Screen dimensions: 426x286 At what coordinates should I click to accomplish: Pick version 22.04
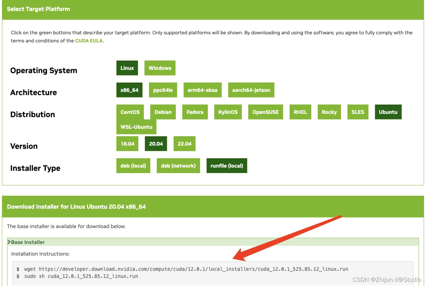click(185, 144)
